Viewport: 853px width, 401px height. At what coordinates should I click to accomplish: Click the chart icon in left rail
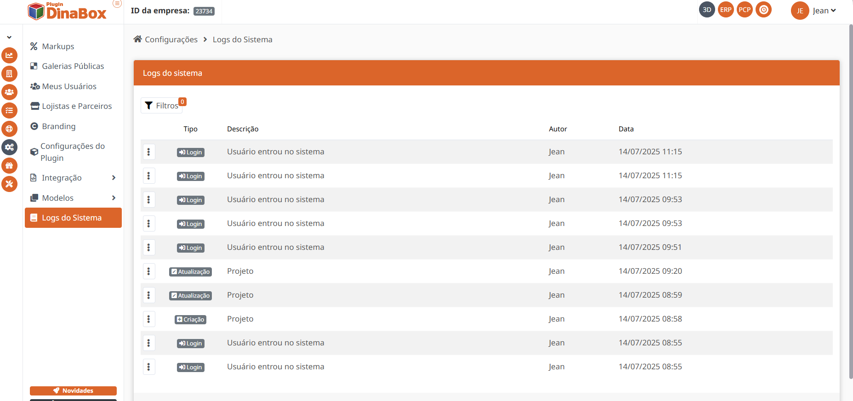(x=9, y=55)
